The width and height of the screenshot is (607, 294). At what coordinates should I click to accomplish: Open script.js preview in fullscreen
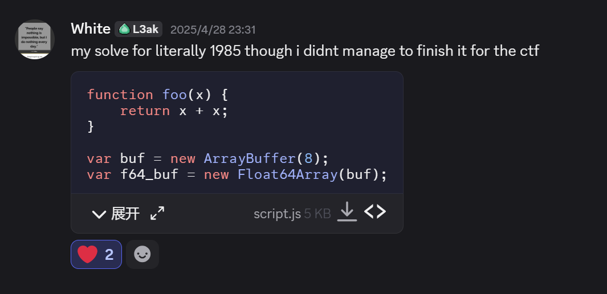point(157,213)
